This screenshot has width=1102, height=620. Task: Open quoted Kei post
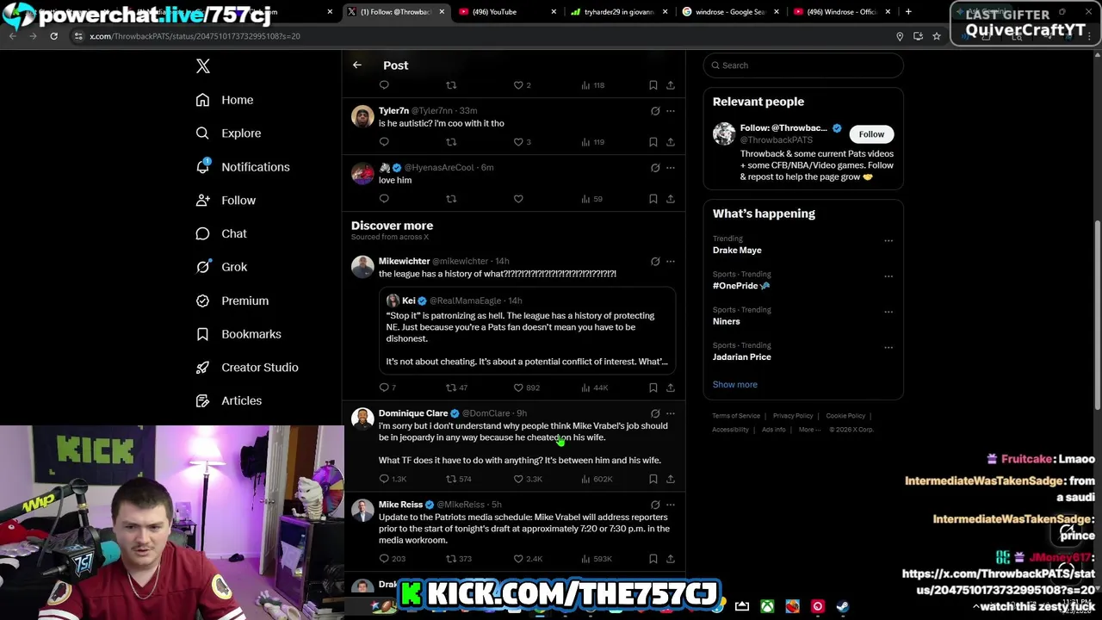pos(527,331)
